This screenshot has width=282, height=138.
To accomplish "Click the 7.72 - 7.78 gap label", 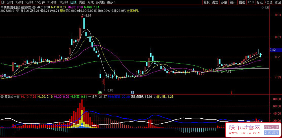I will (x=224, y=72).
